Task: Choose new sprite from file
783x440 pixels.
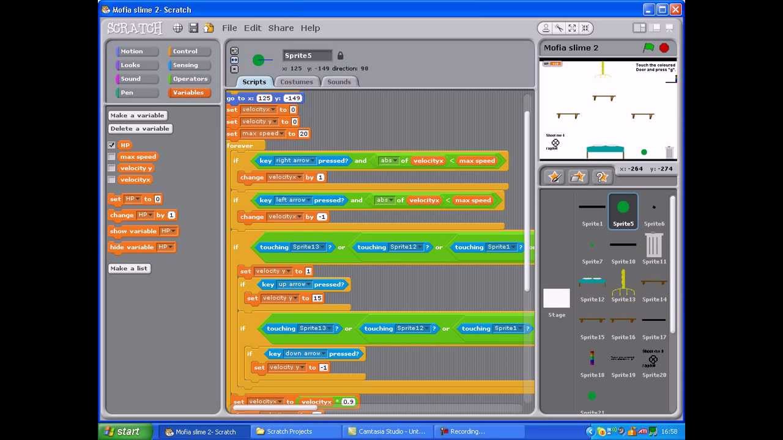Action: pyautogui.click(x=578, y=177)
